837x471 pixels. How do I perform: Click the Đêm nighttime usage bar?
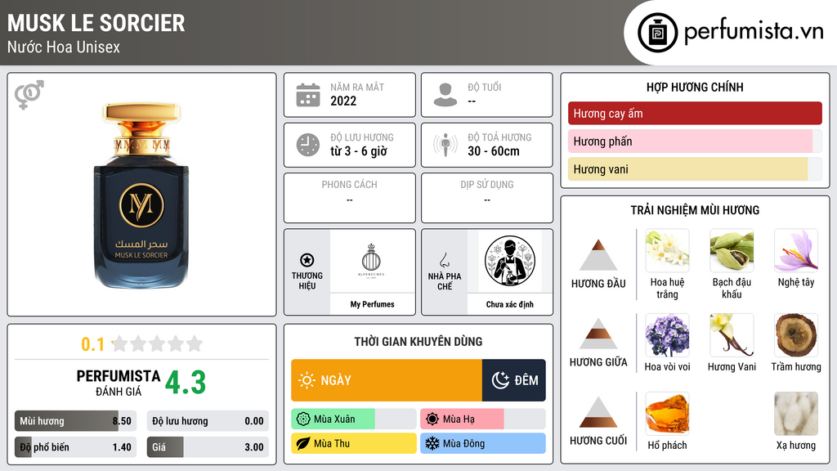pos(513,380)
